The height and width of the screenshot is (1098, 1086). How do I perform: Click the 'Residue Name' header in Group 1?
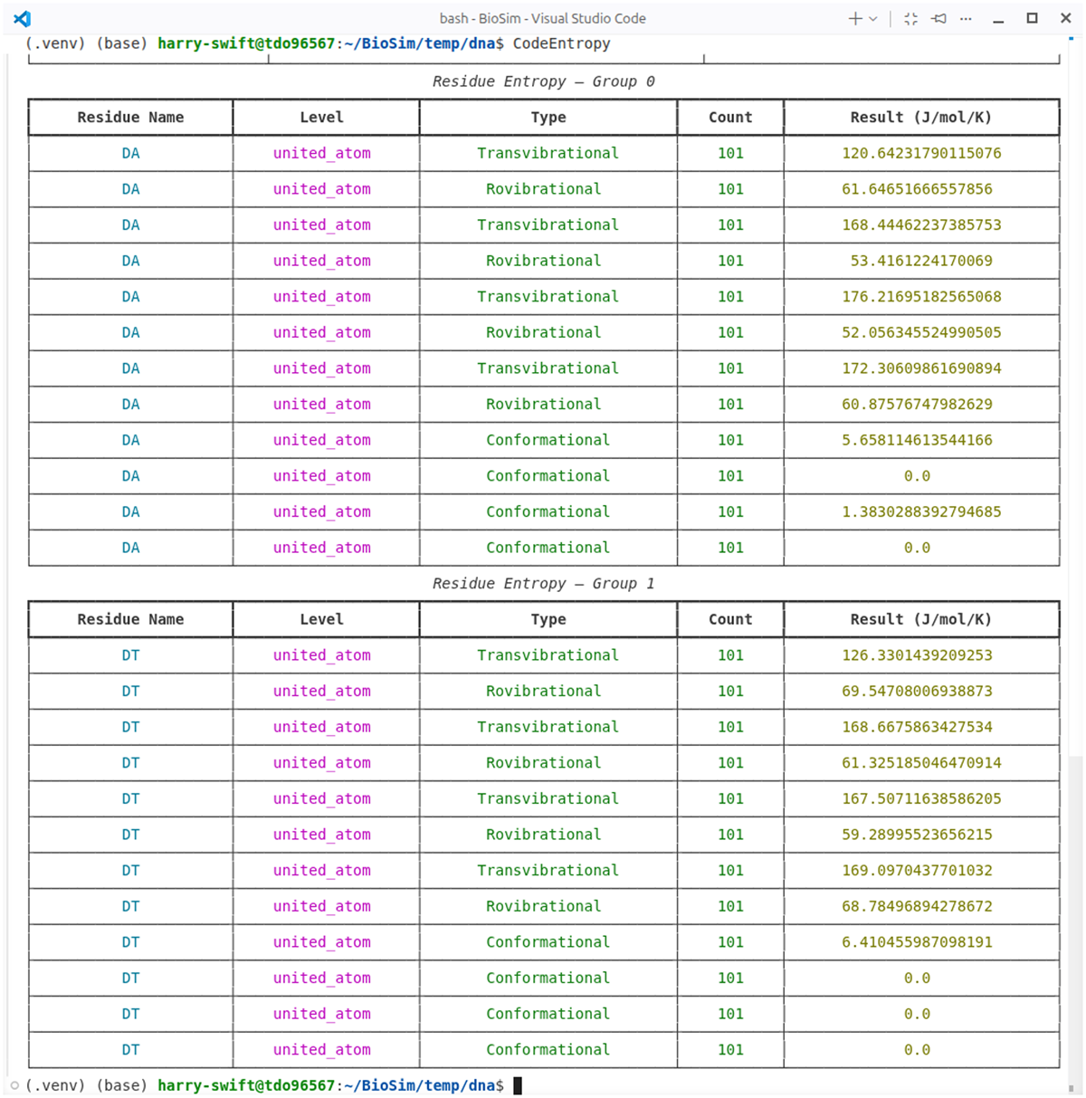(130, 619)
